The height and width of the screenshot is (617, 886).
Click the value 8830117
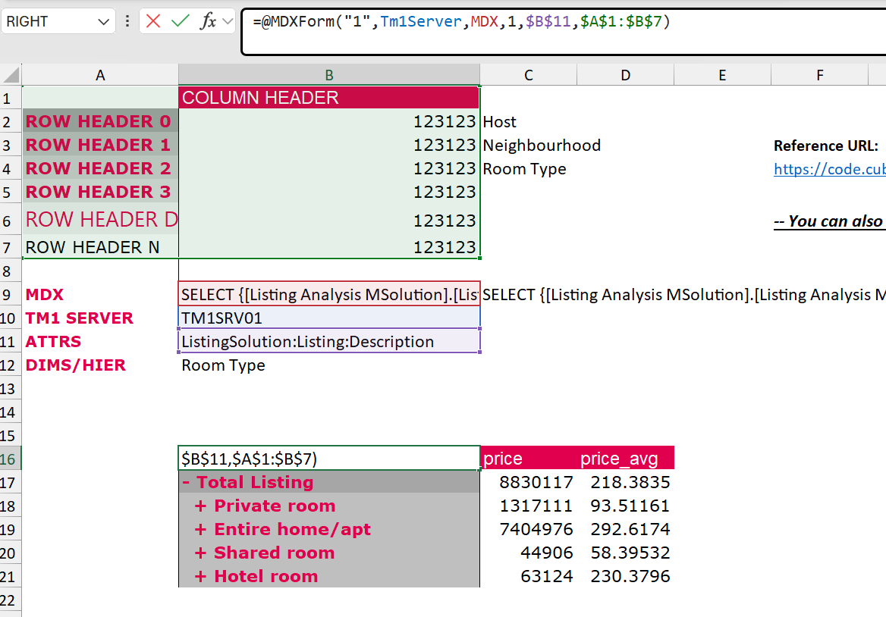(536, 482)
